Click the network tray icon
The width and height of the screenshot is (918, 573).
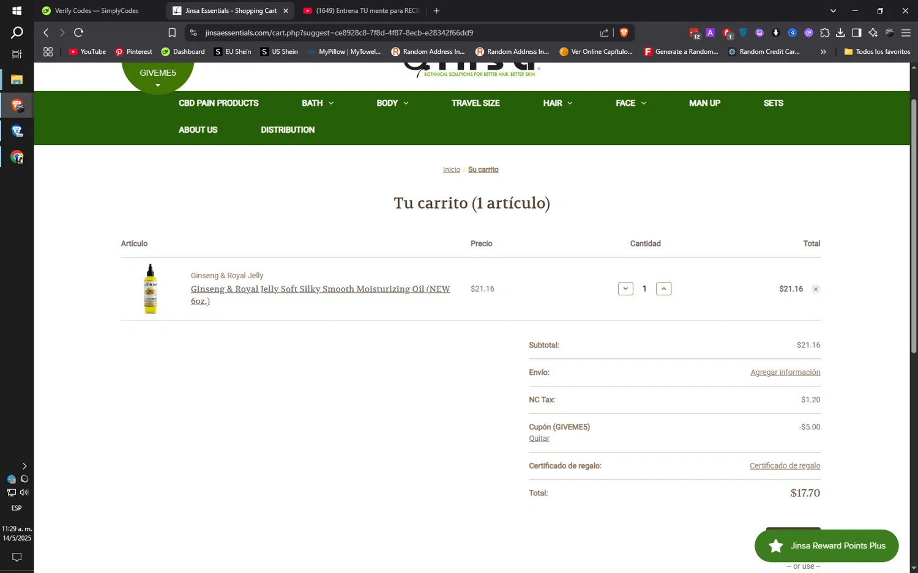11,492
